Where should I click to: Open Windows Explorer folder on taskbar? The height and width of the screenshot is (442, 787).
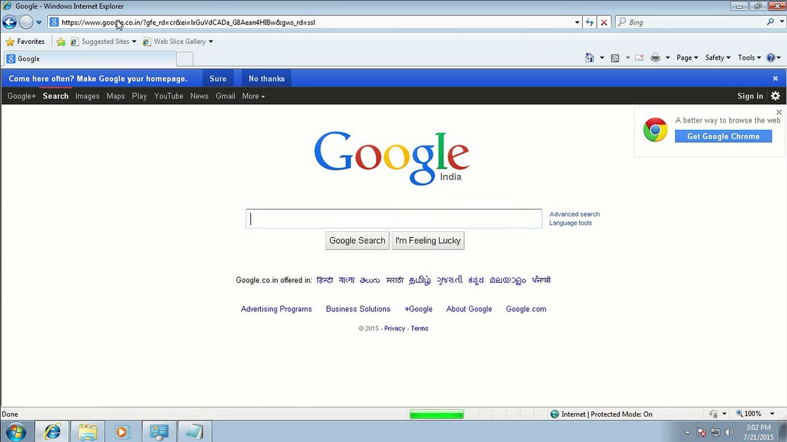(87, 432)
